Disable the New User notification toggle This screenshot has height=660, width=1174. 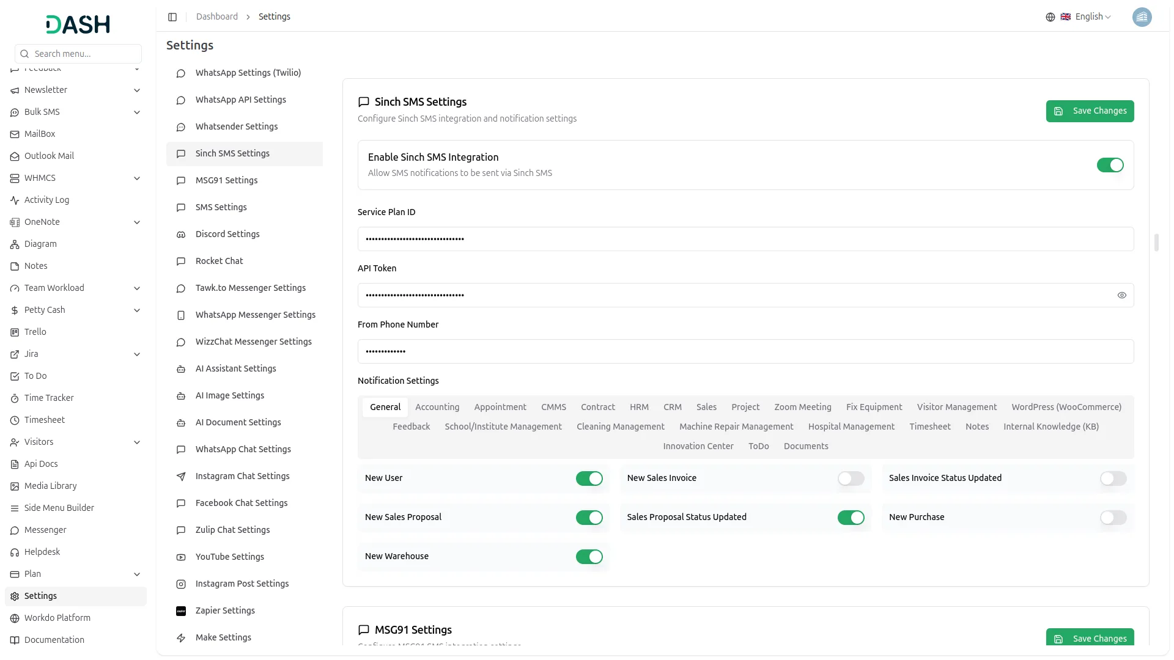pyautogui.click(x=589, y=479)
